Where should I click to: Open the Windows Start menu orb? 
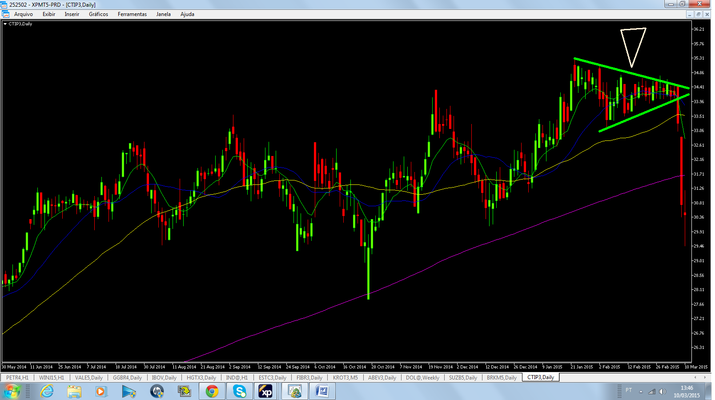12,391
